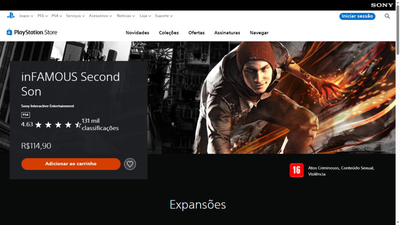
Task: Click Adicionar ao carrinho button
Action: [71, 164]
